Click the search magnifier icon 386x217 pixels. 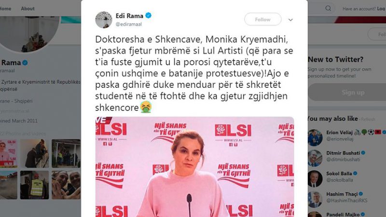click(328, 8)
